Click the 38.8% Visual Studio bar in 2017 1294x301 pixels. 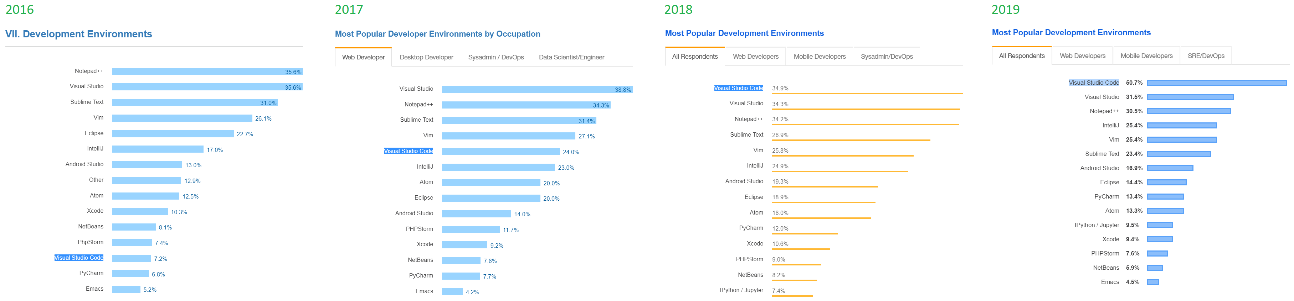coord(537,89)
